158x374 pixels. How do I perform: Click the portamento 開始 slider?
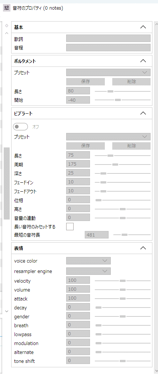[x=123, y=100]
